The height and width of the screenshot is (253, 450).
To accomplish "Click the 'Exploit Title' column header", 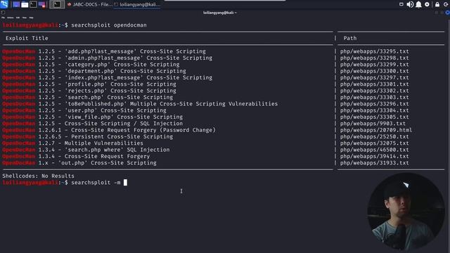I will (27, 38).
